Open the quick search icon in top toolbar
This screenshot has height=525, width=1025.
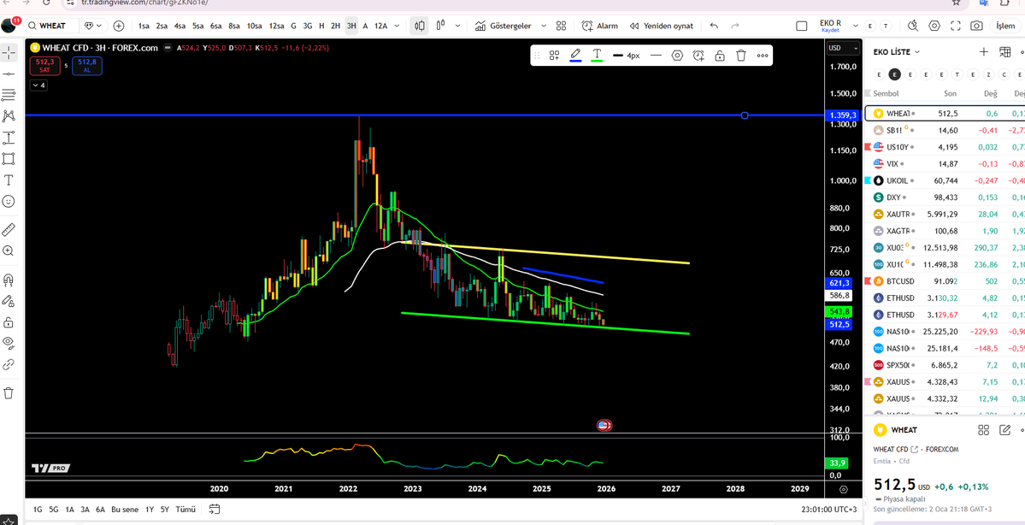(914, 27)
